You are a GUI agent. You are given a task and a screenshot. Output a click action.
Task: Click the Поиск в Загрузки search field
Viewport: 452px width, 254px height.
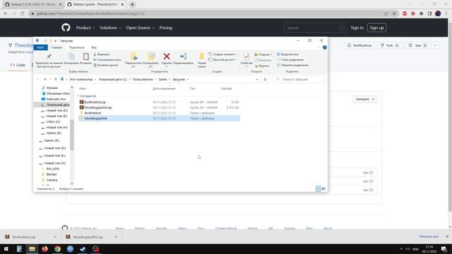298,80
